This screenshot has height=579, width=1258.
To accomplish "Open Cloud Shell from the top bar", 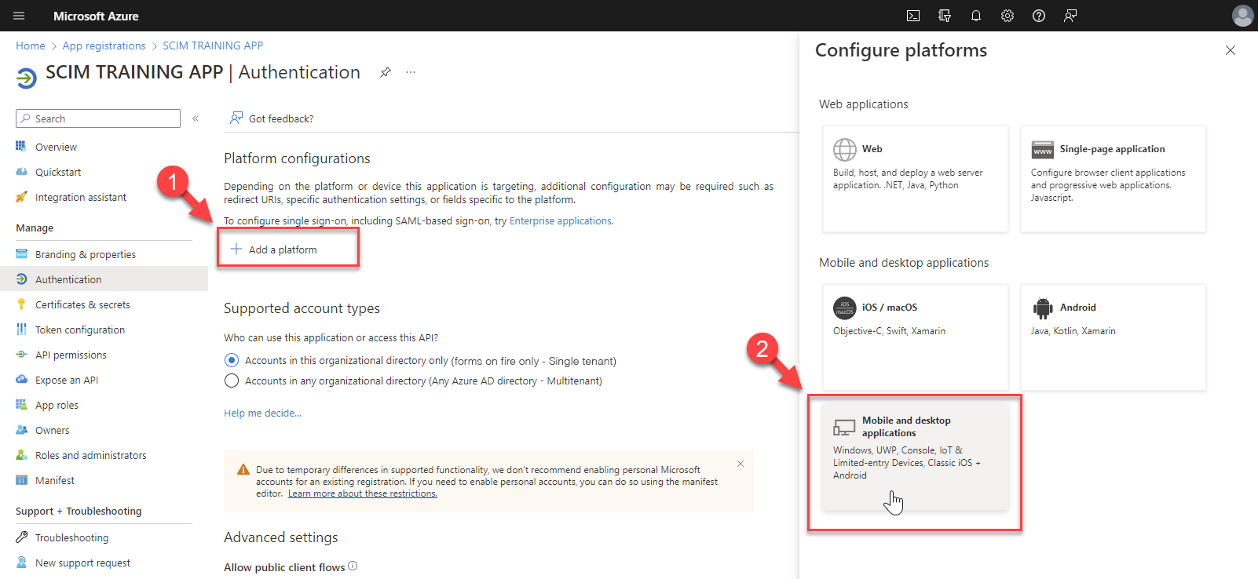I will 913,16.
